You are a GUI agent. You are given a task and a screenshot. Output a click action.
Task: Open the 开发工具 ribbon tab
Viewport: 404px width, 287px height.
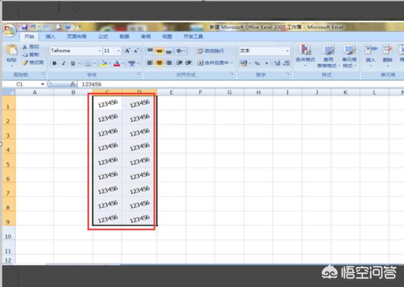click(193, 36)
